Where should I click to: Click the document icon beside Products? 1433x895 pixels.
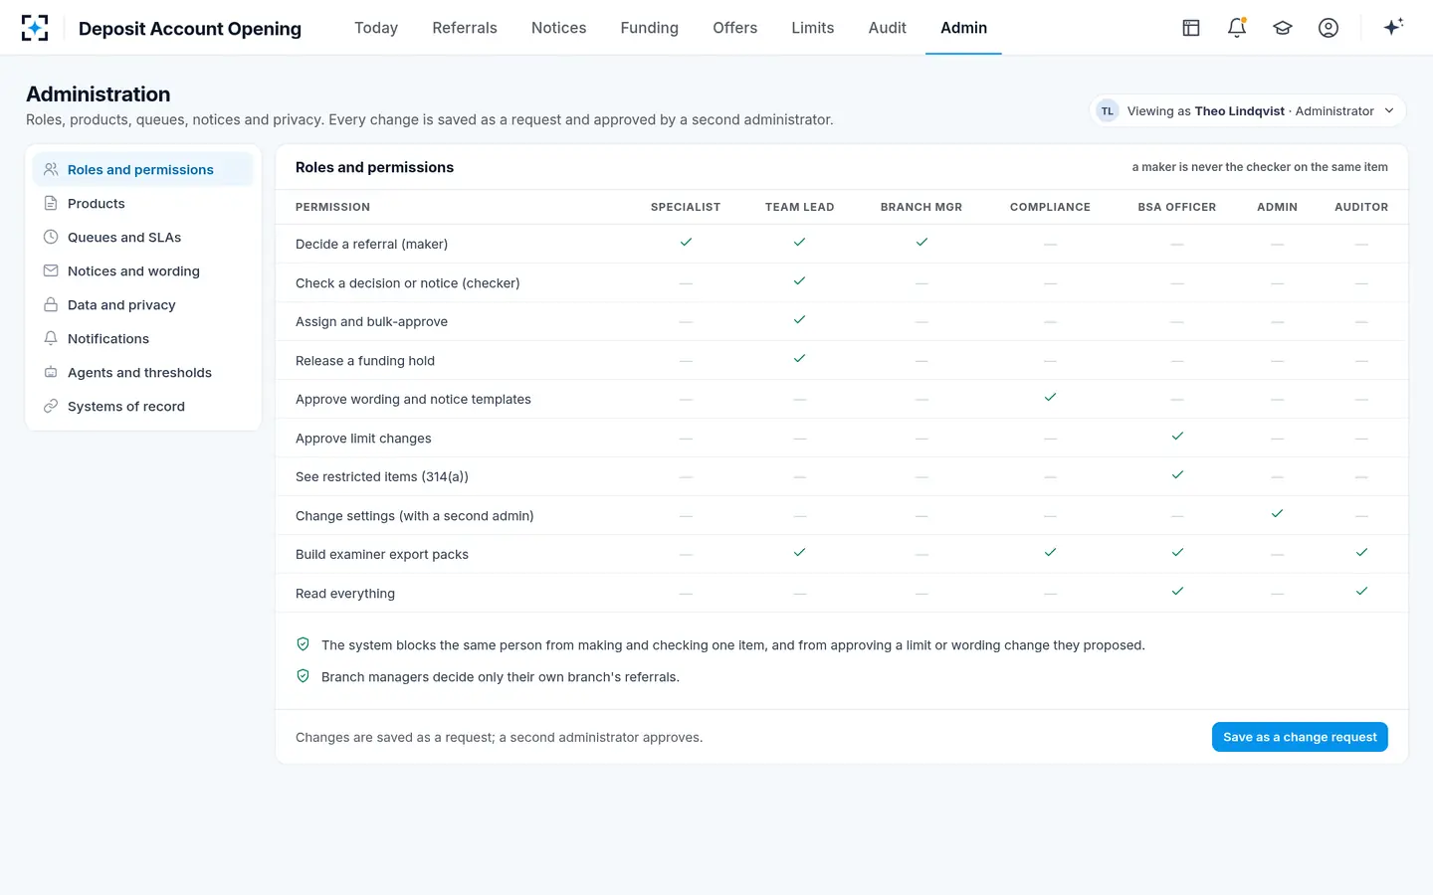pos(51,203)
